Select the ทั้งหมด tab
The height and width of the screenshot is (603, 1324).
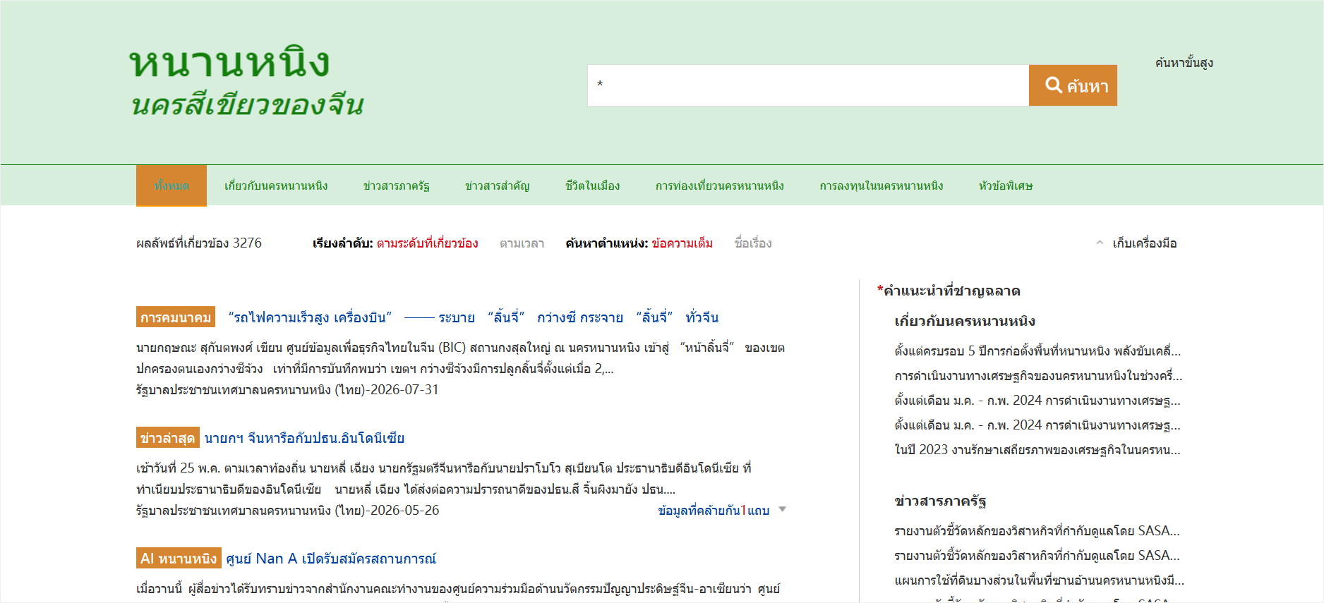tap(171, 185)
